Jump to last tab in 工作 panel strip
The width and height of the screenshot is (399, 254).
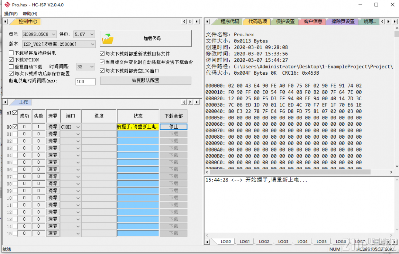[x=197, y=102]
